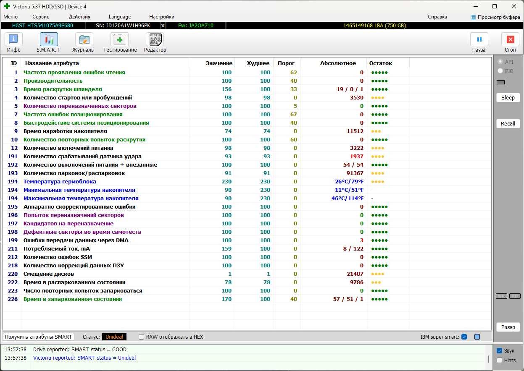
Task: Click value 21407 in Абсолютное column
Action: click(355, 274)
